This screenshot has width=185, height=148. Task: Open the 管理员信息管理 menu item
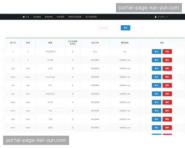point(75,17)
